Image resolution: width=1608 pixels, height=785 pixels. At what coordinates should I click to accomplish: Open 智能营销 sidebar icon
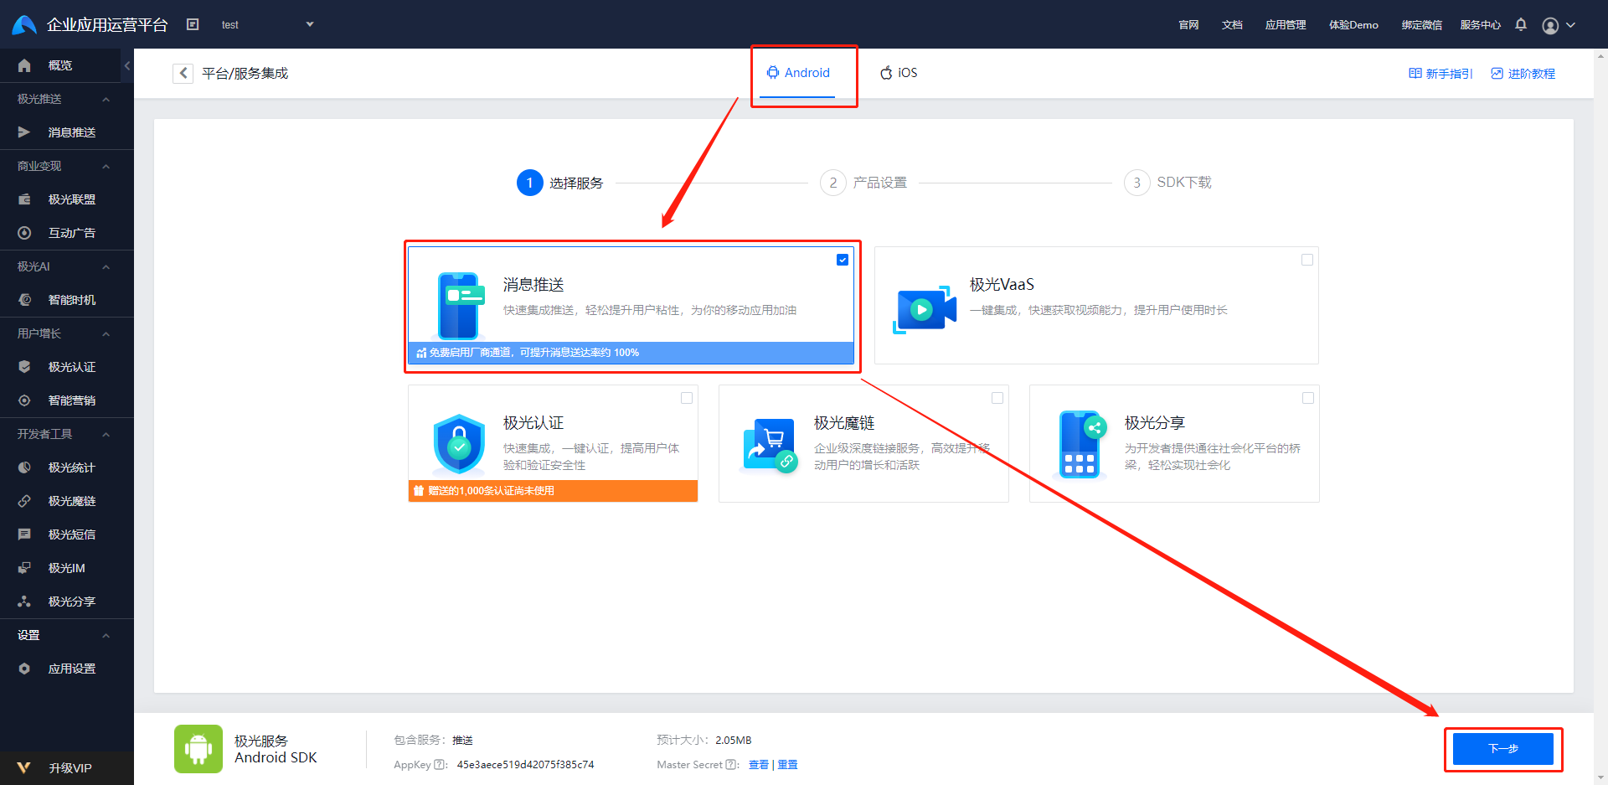coord(24,400)
